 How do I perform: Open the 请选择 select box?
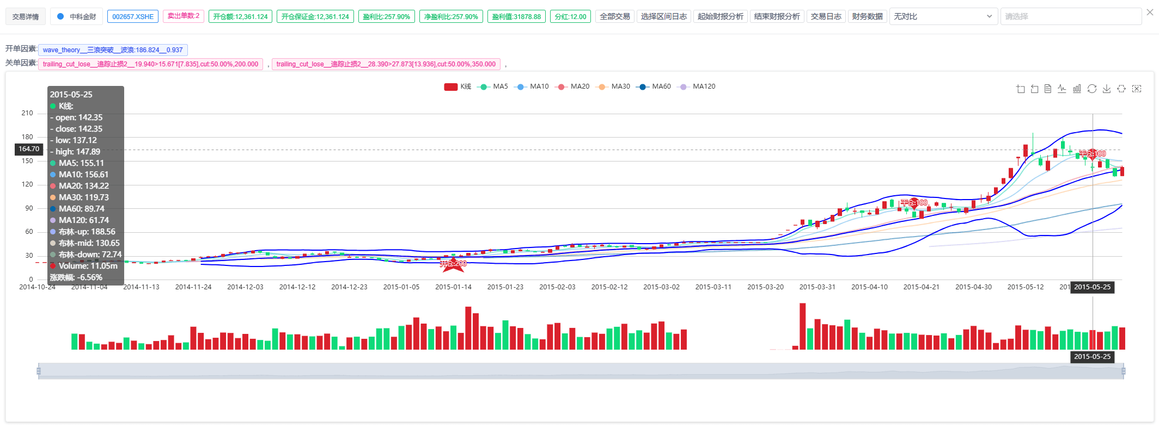(1070, 17)
